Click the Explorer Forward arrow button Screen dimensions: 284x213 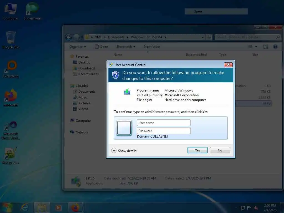click(76, 37)
